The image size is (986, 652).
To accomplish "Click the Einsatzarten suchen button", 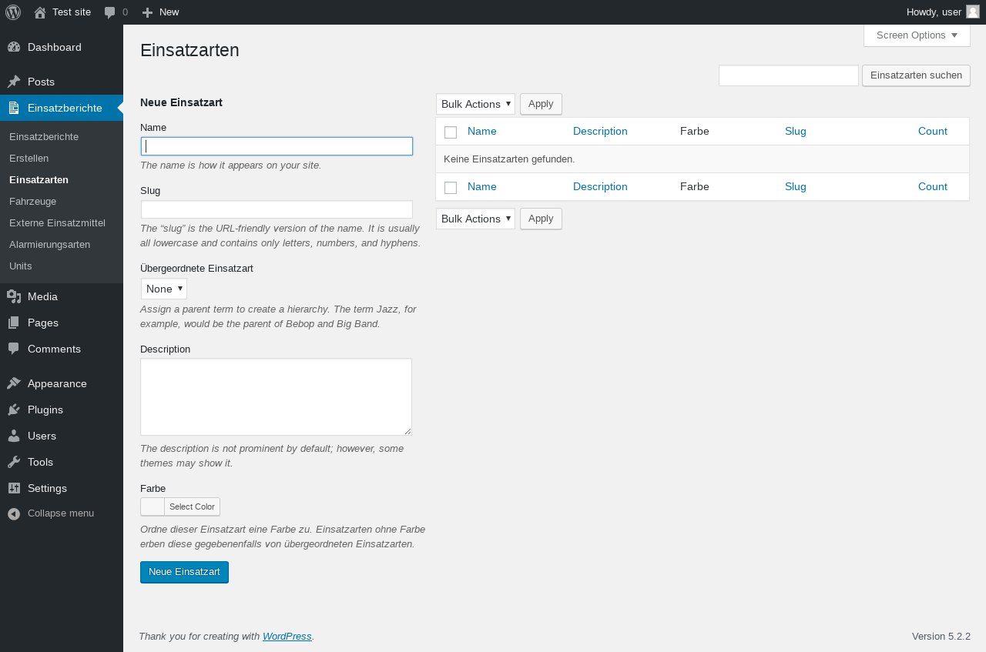I will tap(916, 75).
